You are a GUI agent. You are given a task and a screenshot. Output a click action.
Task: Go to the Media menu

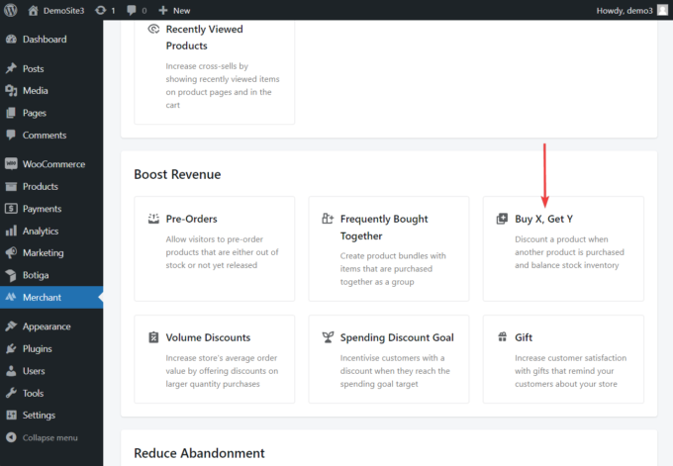[x=51, y=91]
